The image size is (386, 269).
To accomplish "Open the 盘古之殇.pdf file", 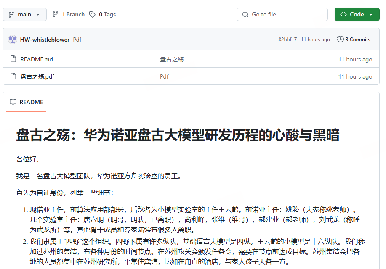I will pos(37,76).
